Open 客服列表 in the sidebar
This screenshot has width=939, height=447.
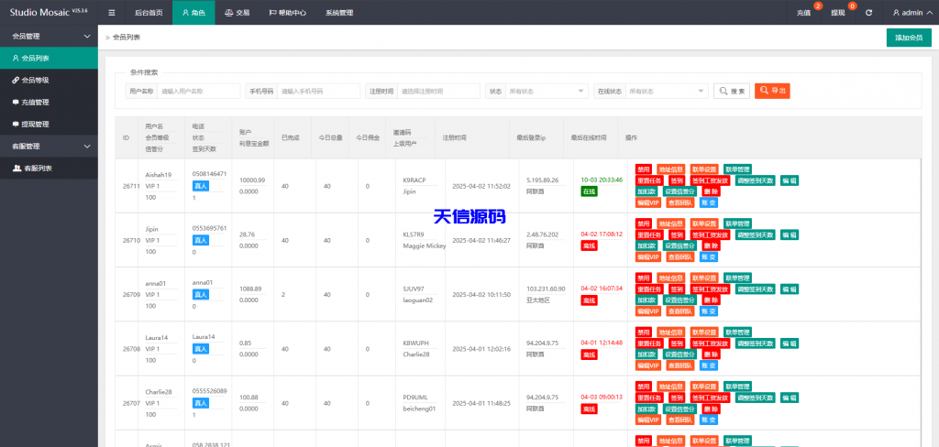(x=38, y=168)
